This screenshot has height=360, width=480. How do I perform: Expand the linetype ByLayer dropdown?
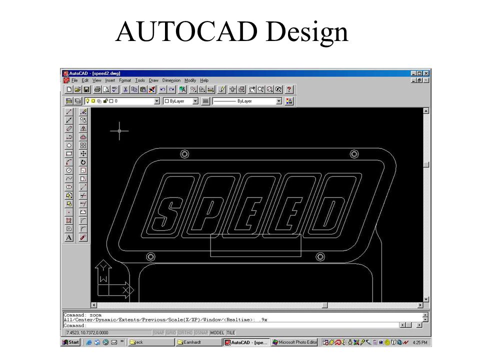278,101
